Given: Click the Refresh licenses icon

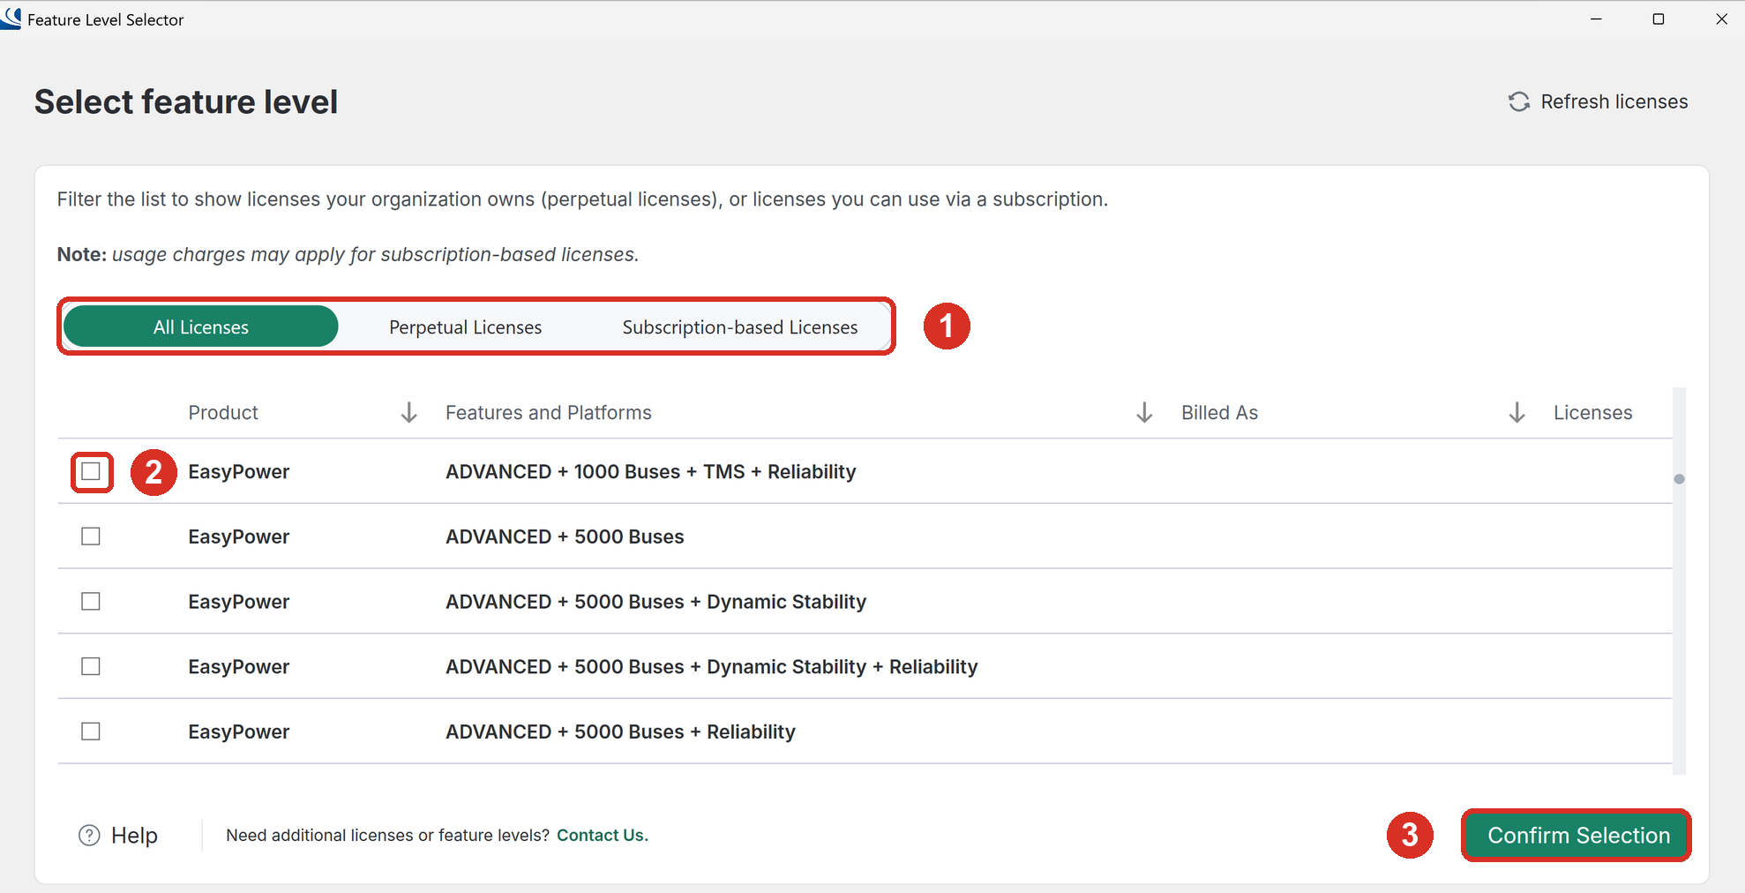Looking at the screenshot, I should (x=1518, y=101).
